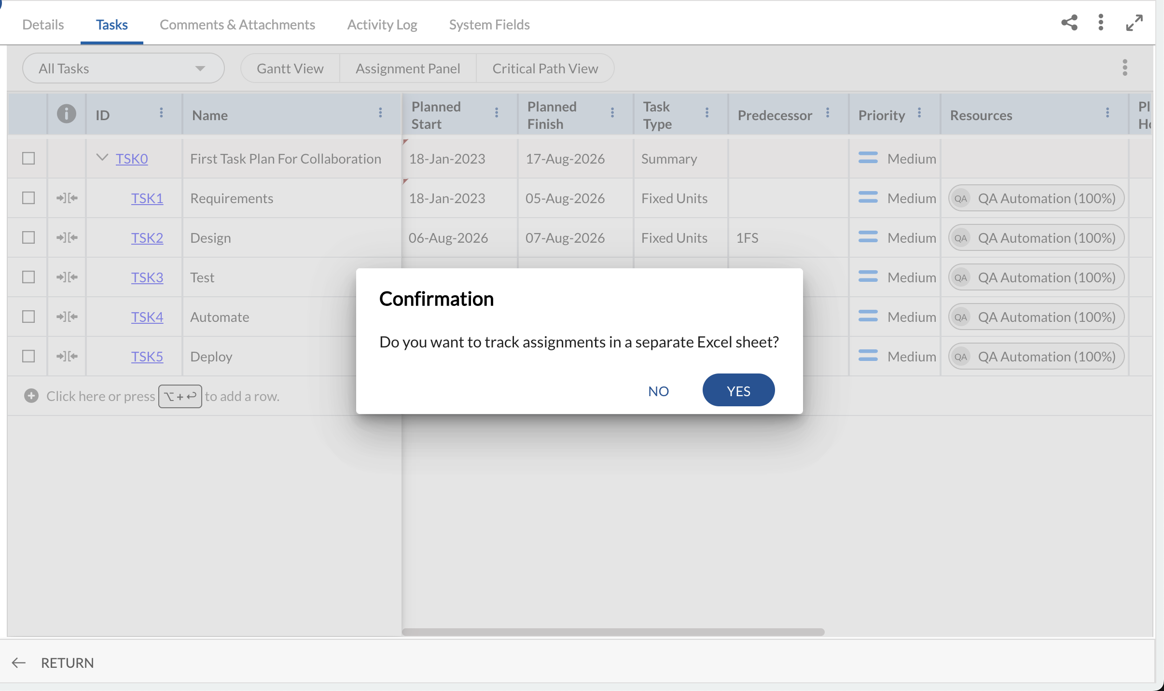Open the TSK2 task link

[147, 238]
